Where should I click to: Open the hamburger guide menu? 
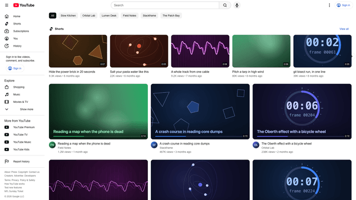coord(7,5)
